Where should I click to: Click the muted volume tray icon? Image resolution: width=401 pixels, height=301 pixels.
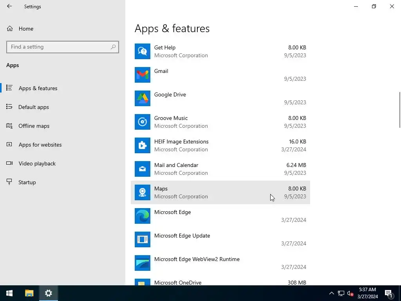[350, 293]
